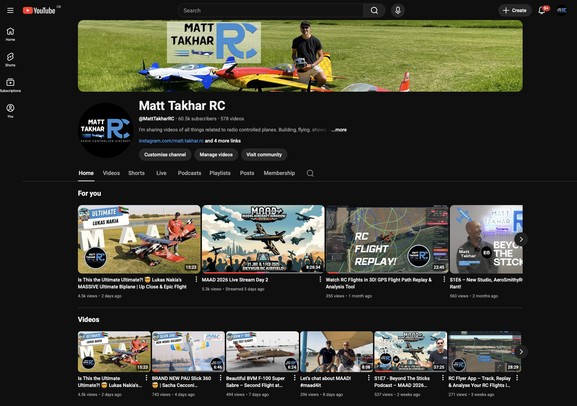The height and width of the screenshot is (406, 577).
Task: Start a voice search with the microphone icon
Action: 398,10
